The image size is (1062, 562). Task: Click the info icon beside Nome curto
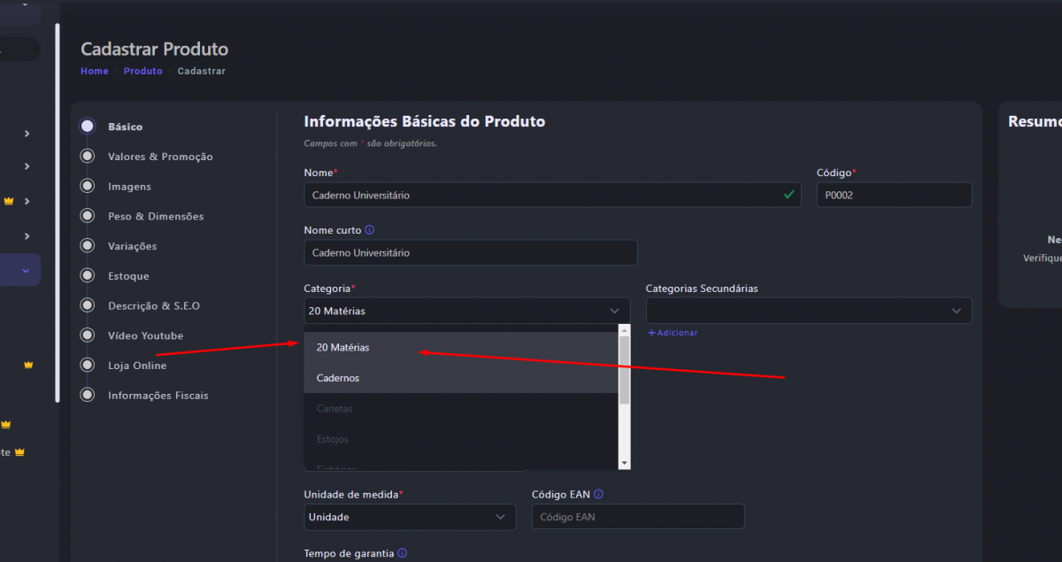(x=370, y=230)
